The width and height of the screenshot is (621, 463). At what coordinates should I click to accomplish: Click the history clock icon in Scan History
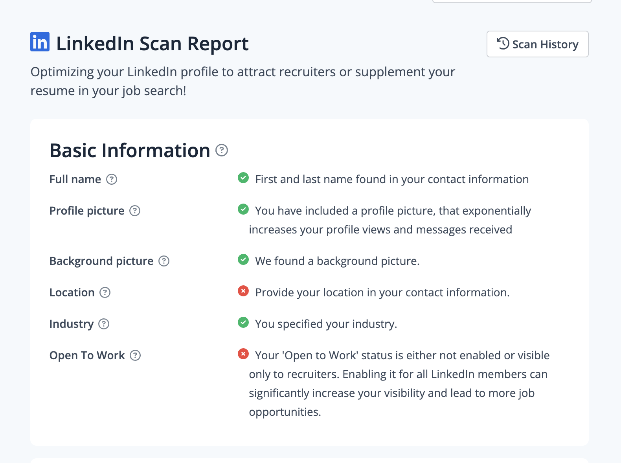tap(503, 44)
